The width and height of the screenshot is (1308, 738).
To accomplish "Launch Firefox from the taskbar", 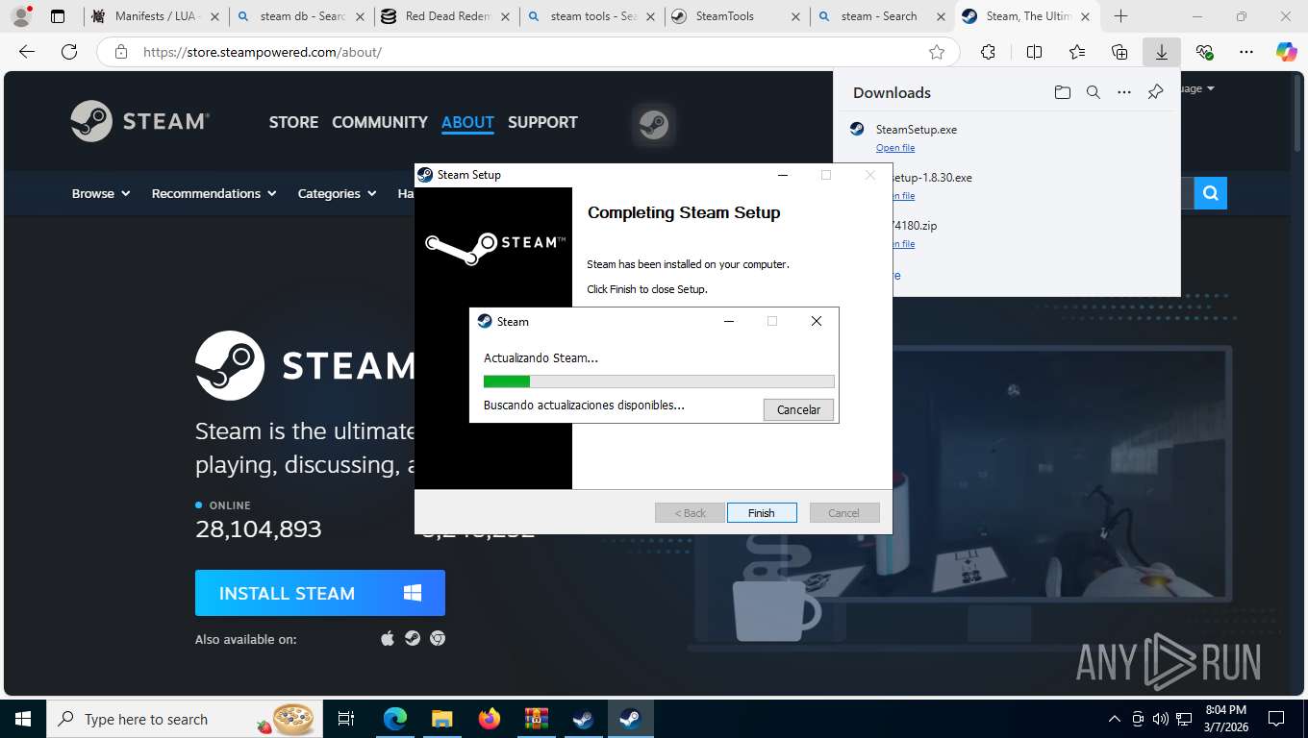I will [x=490, y=719].
